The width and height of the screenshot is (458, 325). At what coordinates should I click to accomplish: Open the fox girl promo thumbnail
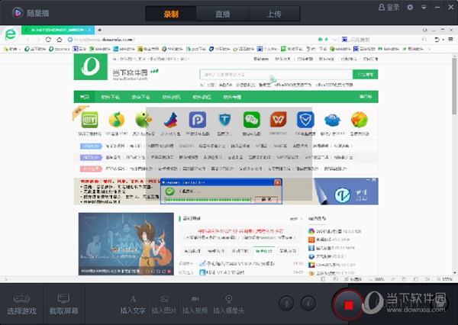click(x=126, y=244)
